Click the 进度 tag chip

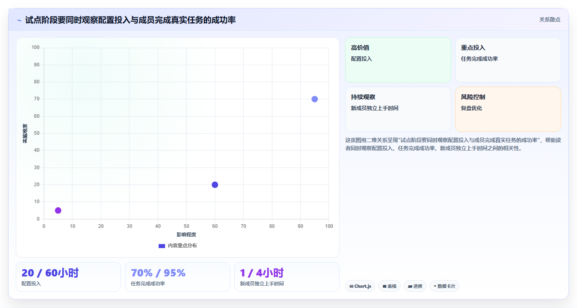click(x=415, y=286)
